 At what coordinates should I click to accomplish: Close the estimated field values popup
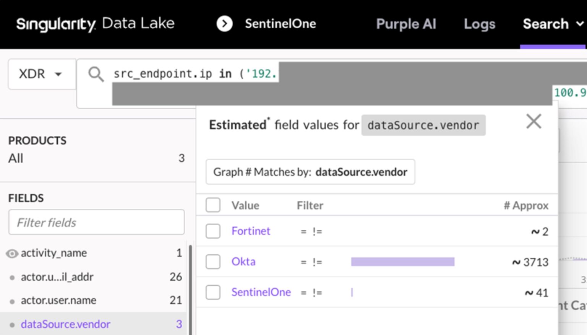coord(533,122)
